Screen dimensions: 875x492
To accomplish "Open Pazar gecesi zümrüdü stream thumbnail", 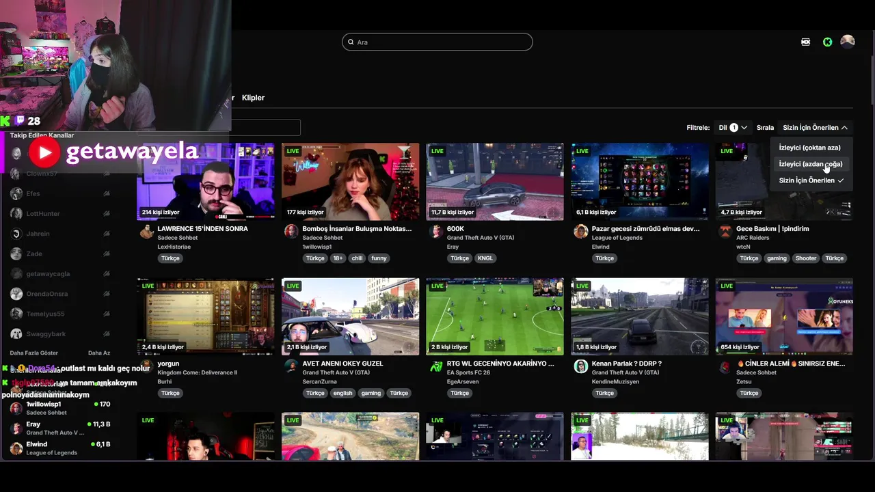I will click(x=640, y=181).
